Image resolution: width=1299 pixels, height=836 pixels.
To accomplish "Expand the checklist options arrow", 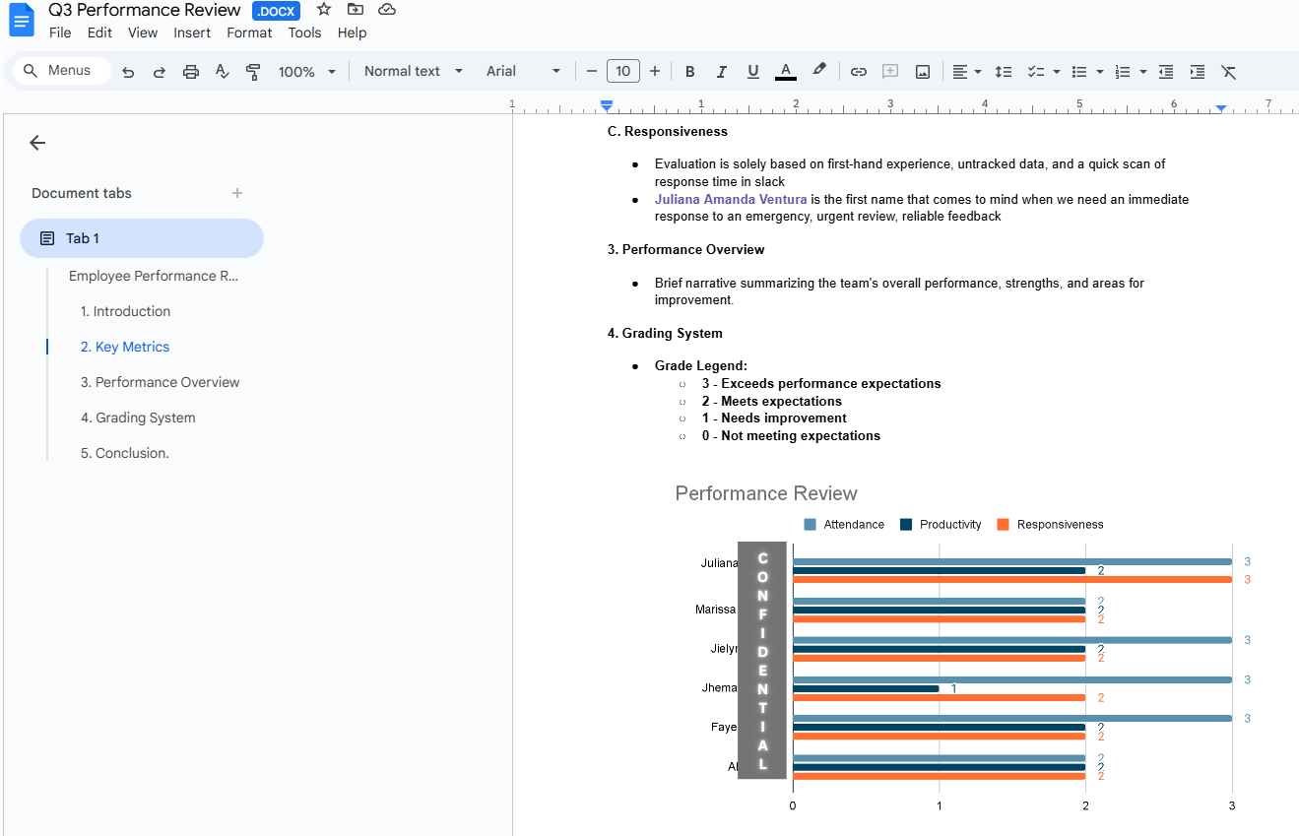I will (x=1057, y=72).
